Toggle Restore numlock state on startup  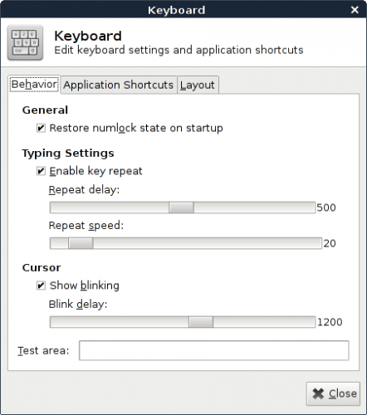[41, 128]
